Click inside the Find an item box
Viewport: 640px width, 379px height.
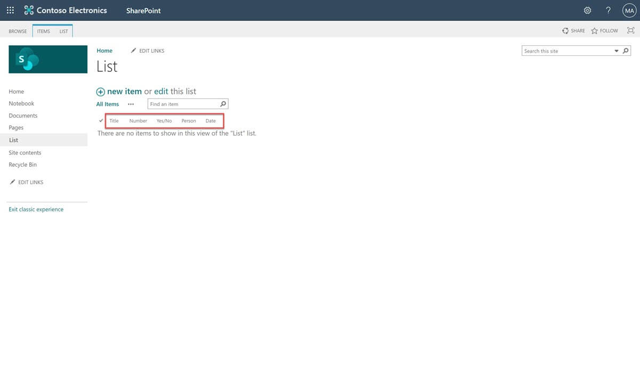pos(181,103)
